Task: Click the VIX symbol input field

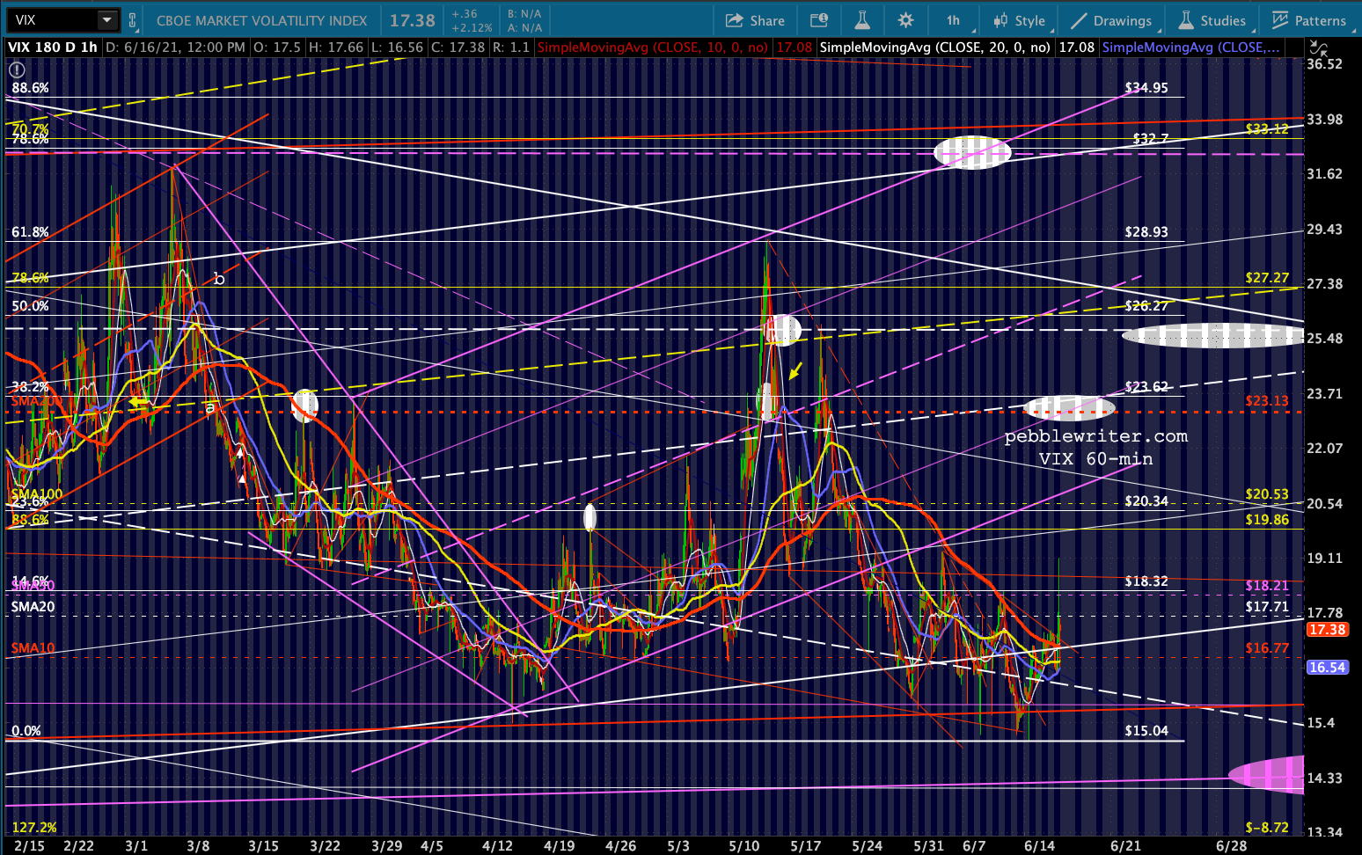Action: (x=53, y=20)
